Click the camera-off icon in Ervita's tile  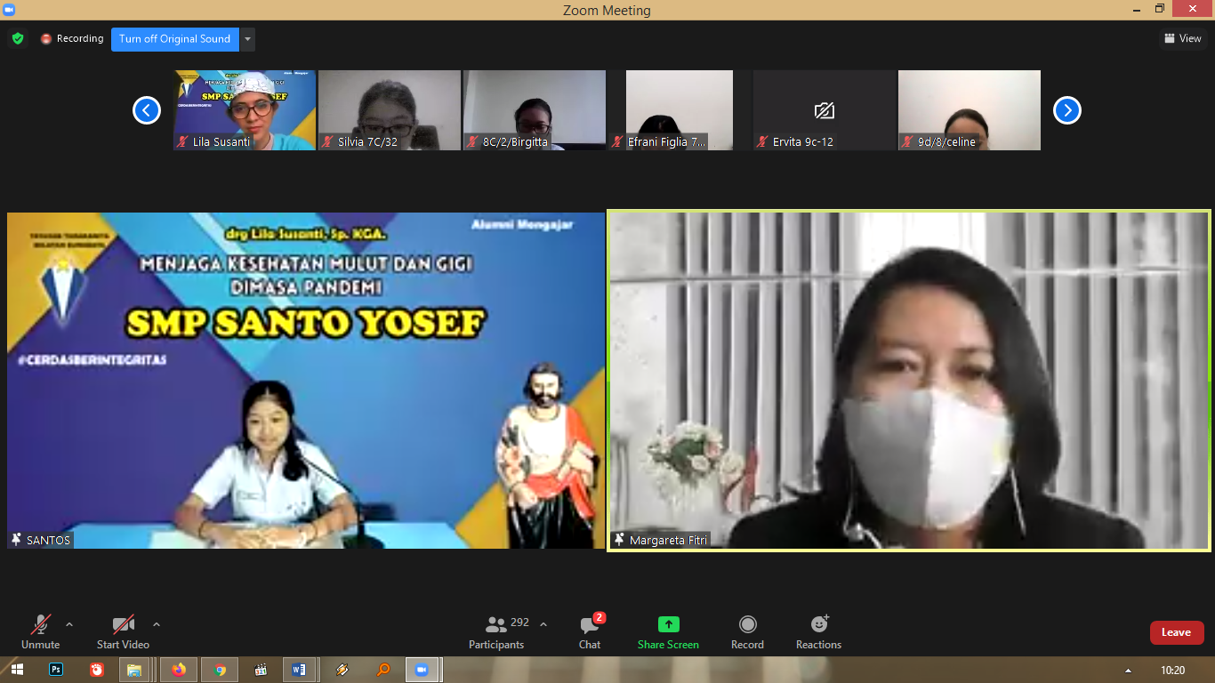(825, 110)
